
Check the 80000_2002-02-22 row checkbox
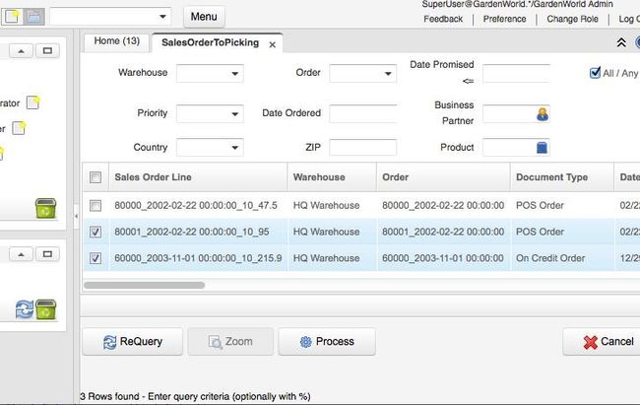pos(96,205)
